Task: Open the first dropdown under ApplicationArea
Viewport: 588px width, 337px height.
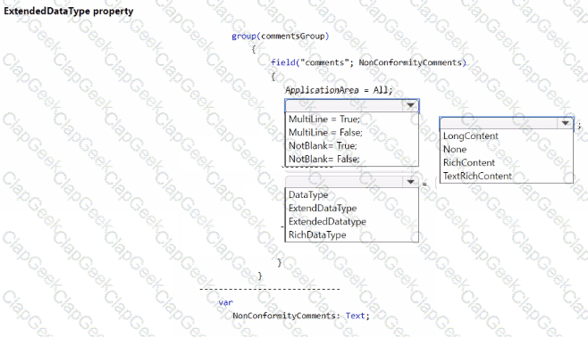Action: [410, 105]
